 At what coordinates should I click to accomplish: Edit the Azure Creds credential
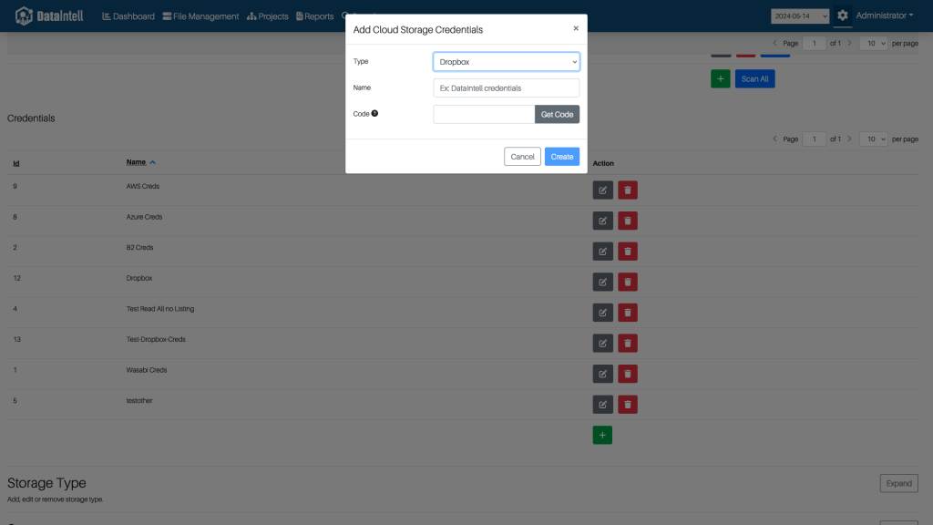[x=603, y=221]
